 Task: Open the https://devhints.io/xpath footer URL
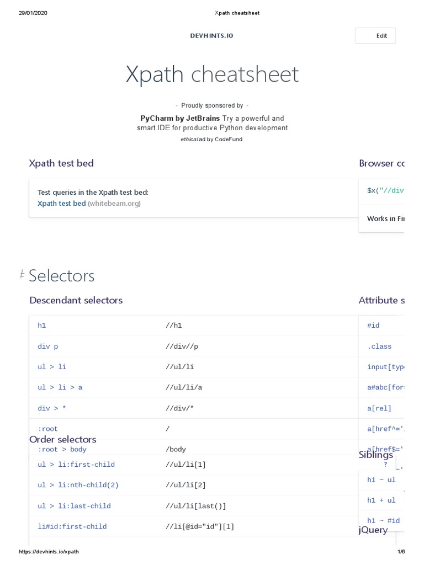click(x=49, y=552)
